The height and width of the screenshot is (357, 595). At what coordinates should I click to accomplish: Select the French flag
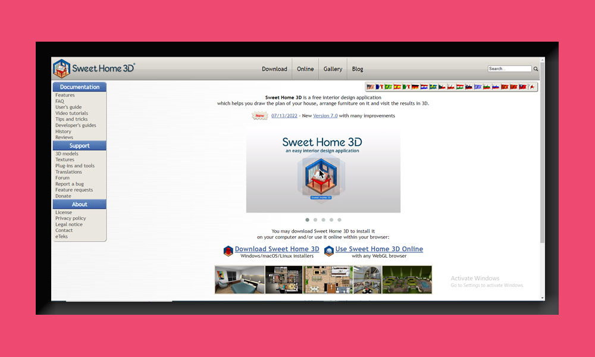tap(380, 87)
